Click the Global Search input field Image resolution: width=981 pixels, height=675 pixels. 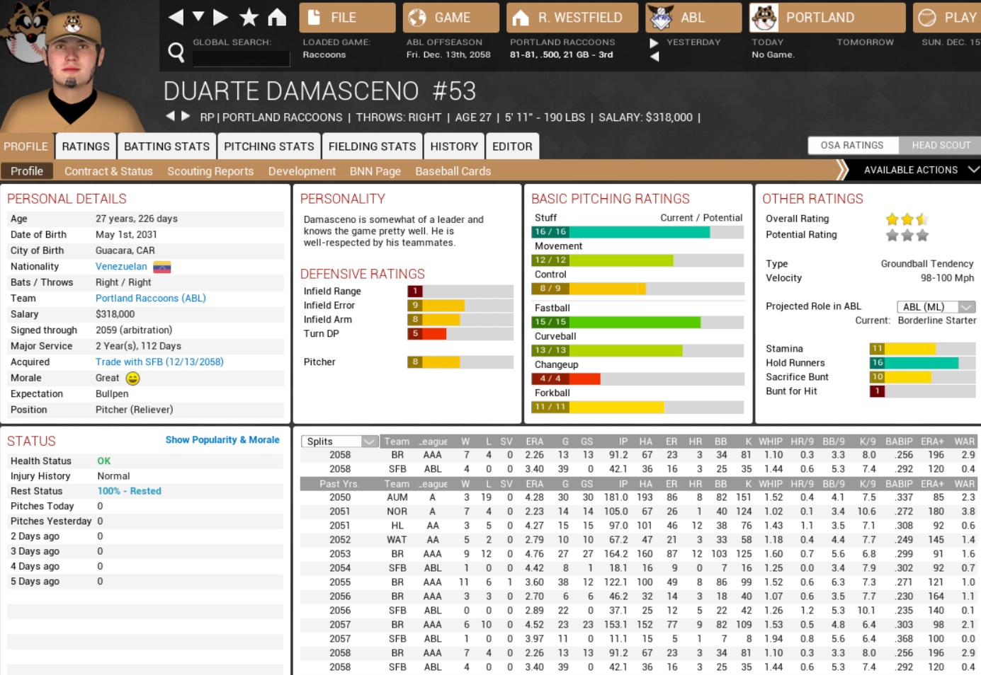(241, 59)
